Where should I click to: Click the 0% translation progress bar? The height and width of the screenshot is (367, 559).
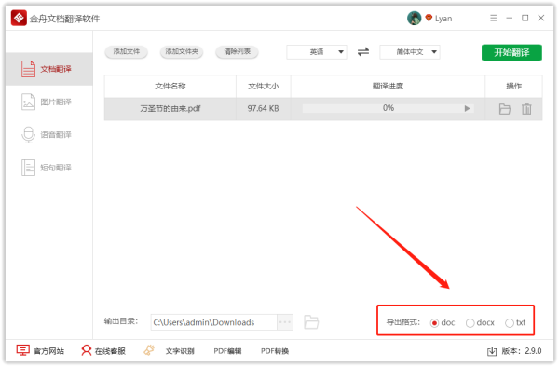pyautogui.click(x=388, y=108)
